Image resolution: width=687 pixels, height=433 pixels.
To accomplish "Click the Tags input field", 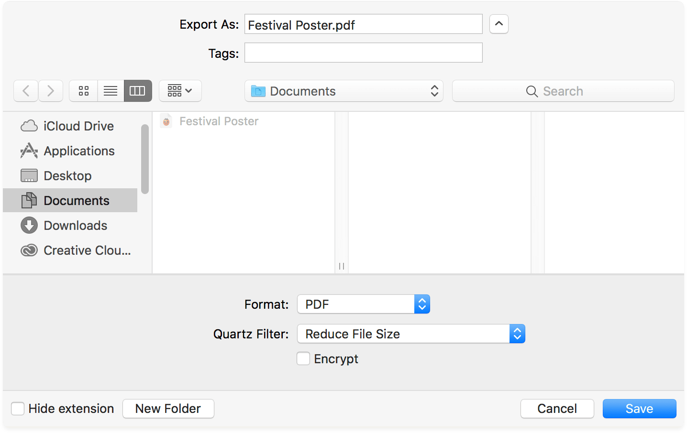I will [364, 53].
